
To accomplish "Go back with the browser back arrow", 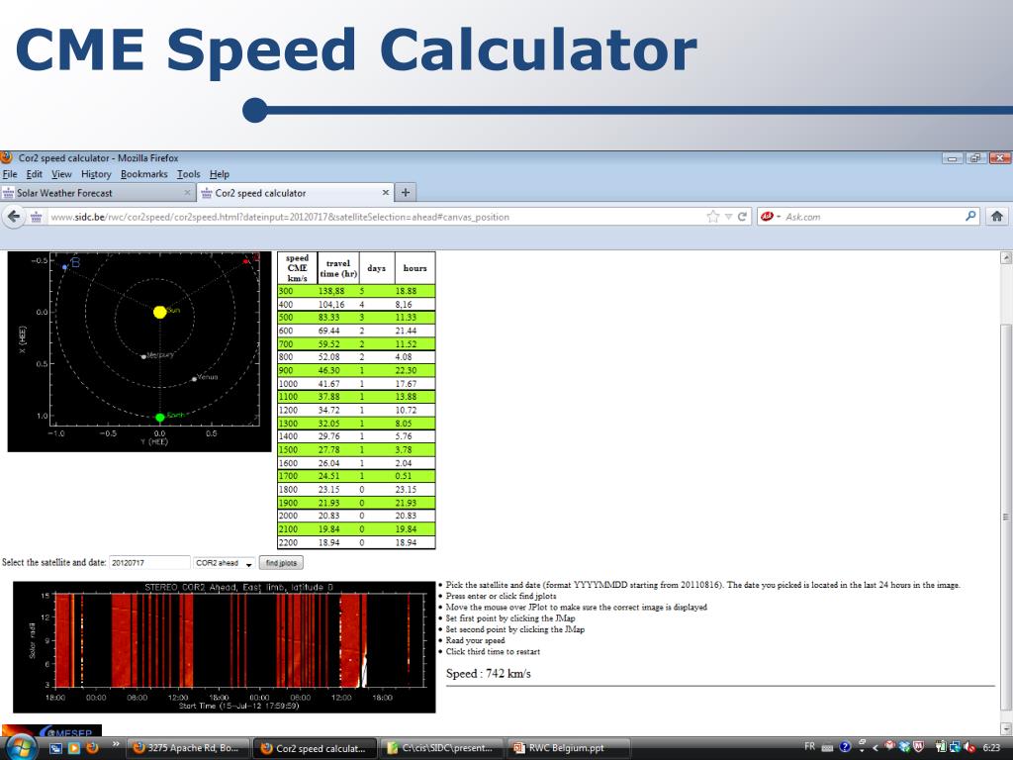I will coord(14,217).
